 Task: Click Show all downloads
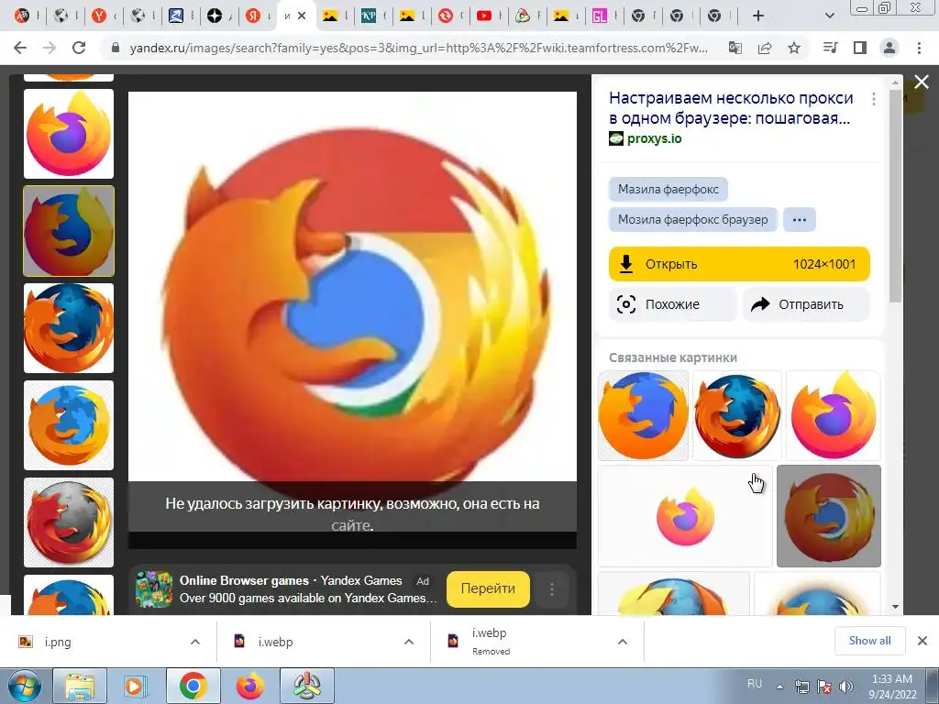pos(869,641)
